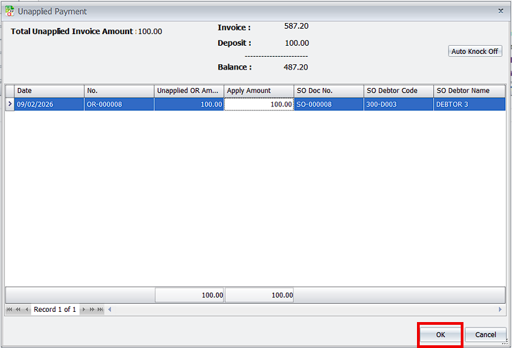Click the Auto Knock Off button

tap(475, 52)
